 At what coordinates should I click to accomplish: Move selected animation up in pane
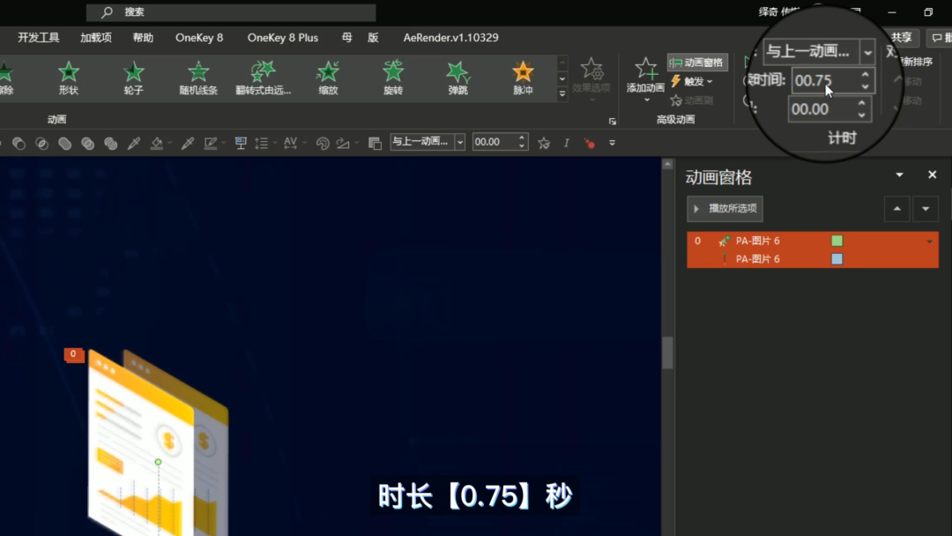click(896, 209)
